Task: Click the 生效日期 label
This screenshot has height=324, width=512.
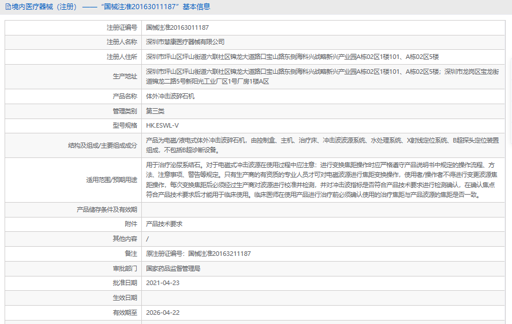Action: tap(125, 298)
